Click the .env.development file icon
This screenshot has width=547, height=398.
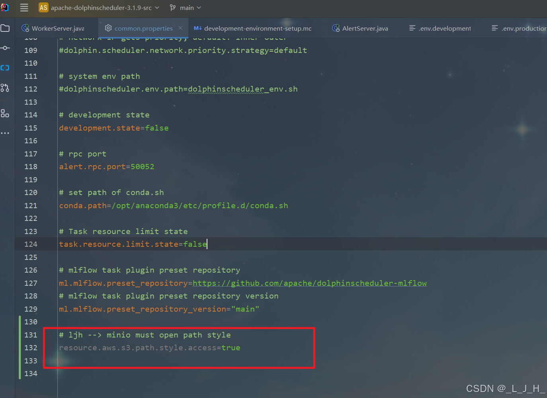click(x=412, y=28)
